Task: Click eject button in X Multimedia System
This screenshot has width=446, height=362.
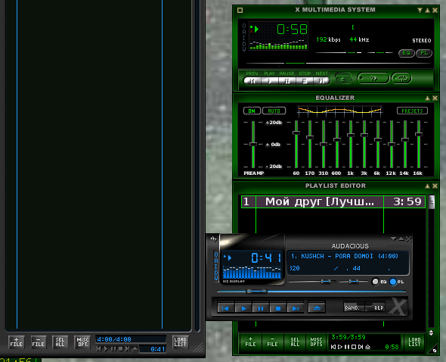Action: pyautogui.click(x=343, y=79)
